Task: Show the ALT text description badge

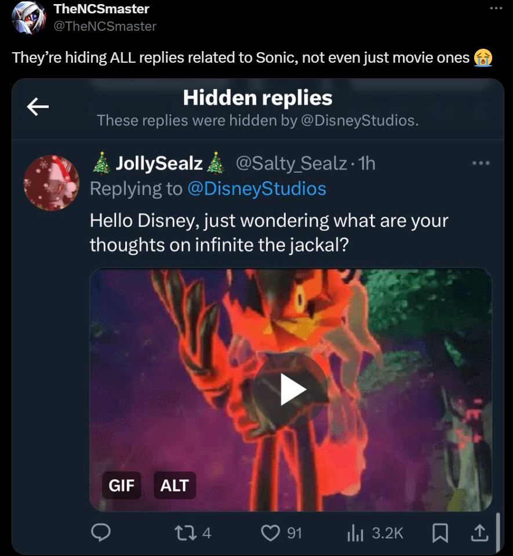Action: 174,485
